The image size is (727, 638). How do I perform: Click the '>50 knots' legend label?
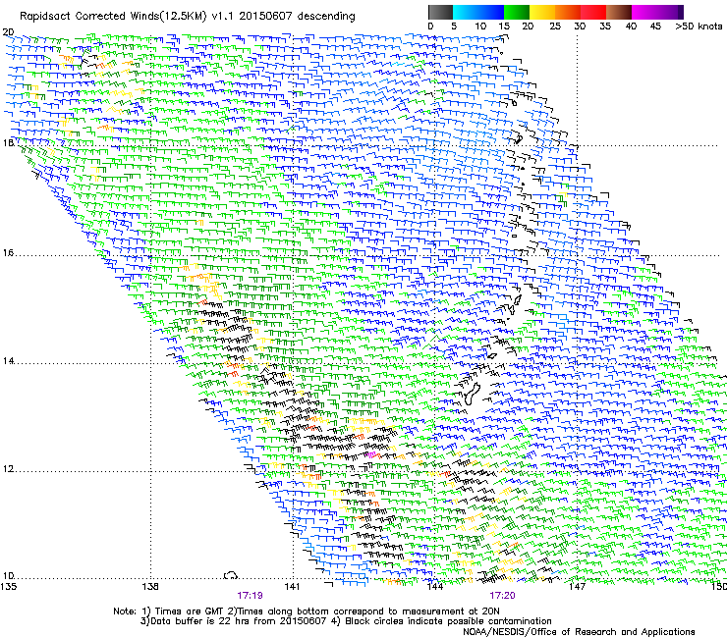click(699, 27)
